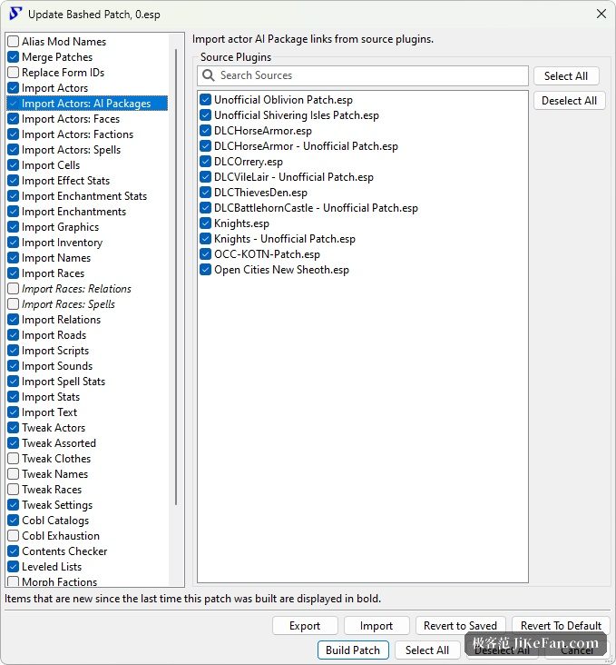This screenshot has height=665, width=616.
Task: Select the Import Roads row
Action: [x=87, y=335]
